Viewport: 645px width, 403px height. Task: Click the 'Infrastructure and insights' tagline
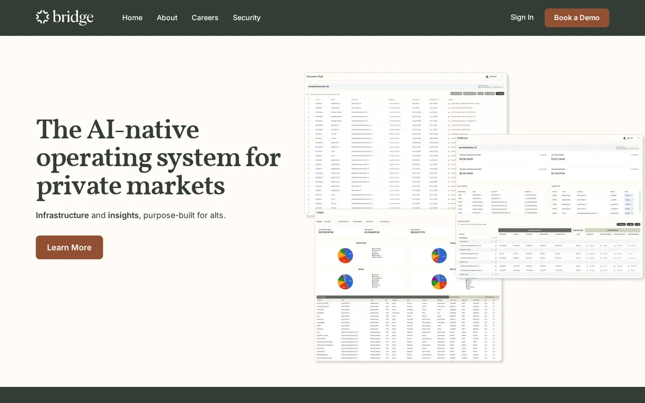pos(131,215)
